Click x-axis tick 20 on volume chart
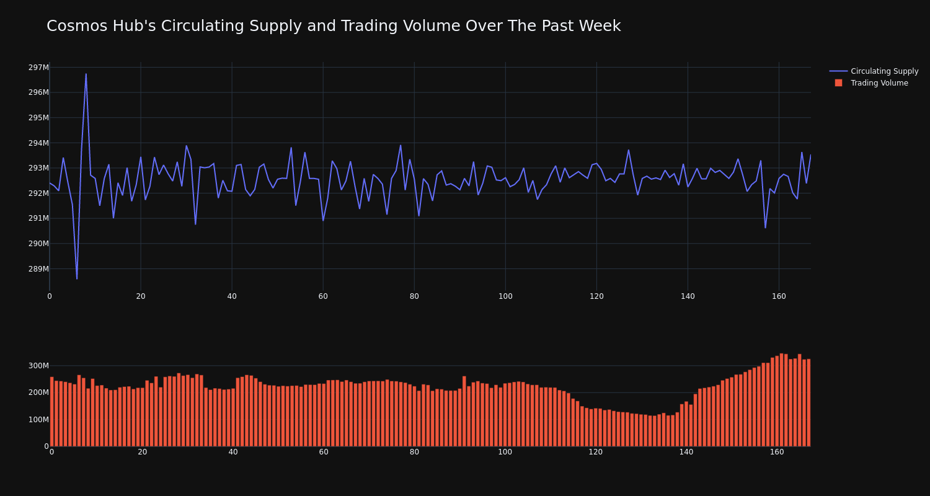The width and height of the screenshot is (930, 496). click(x=143, y=452)
